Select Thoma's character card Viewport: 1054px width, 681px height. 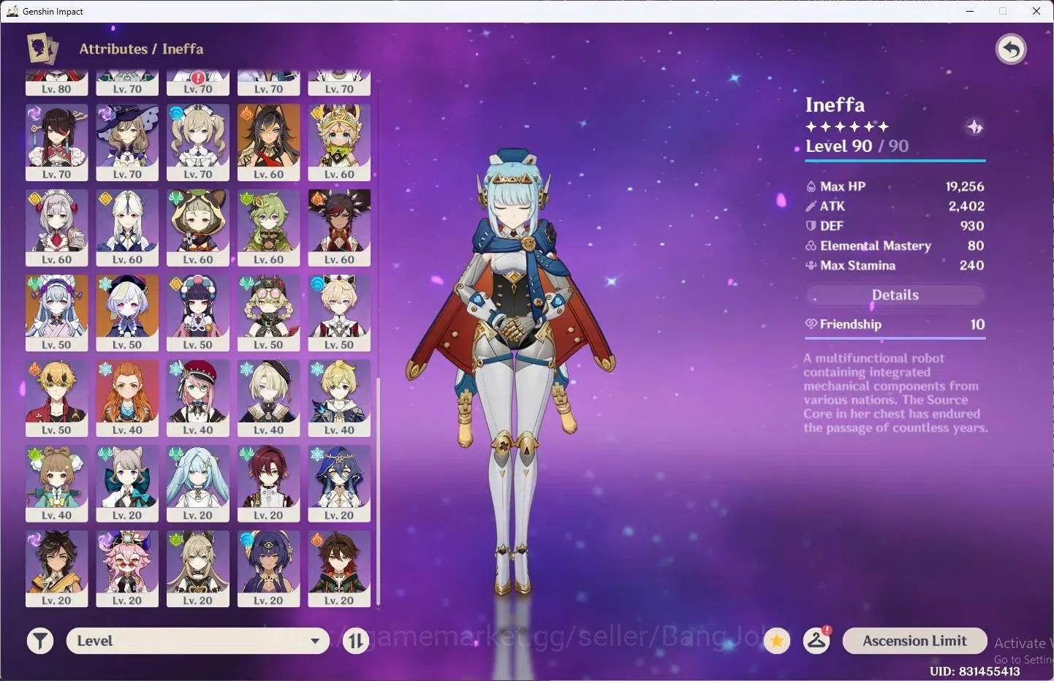57,398
